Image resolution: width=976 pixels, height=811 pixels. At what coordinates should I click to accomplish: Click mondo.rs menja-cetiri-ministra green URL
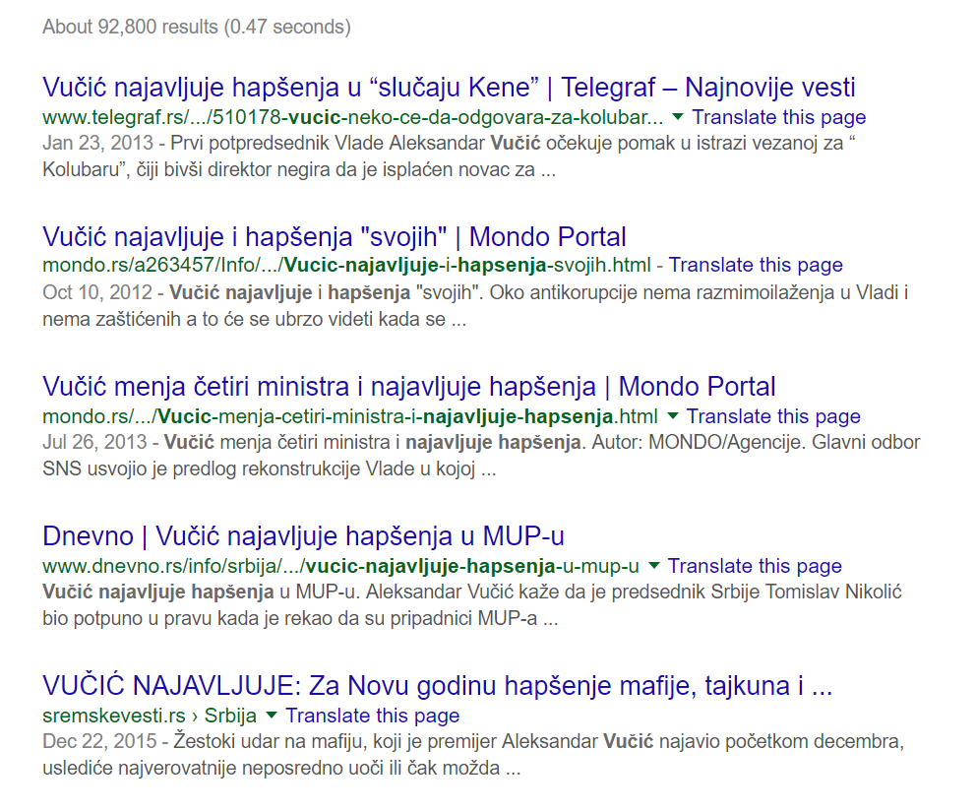[350, 416]
